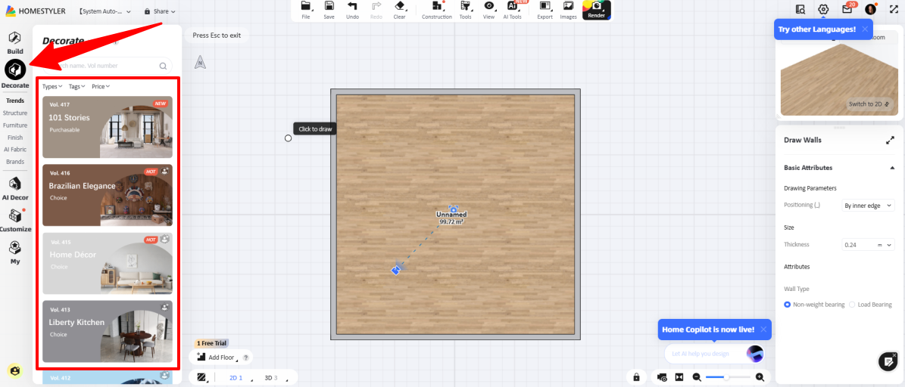905x387 pixels.
Task: Select the AI Fabric category
Action: pos(15,150)
